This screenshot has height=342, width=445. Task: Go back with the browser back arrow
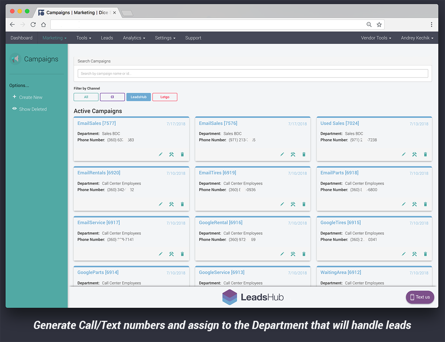tap(12, 25)
